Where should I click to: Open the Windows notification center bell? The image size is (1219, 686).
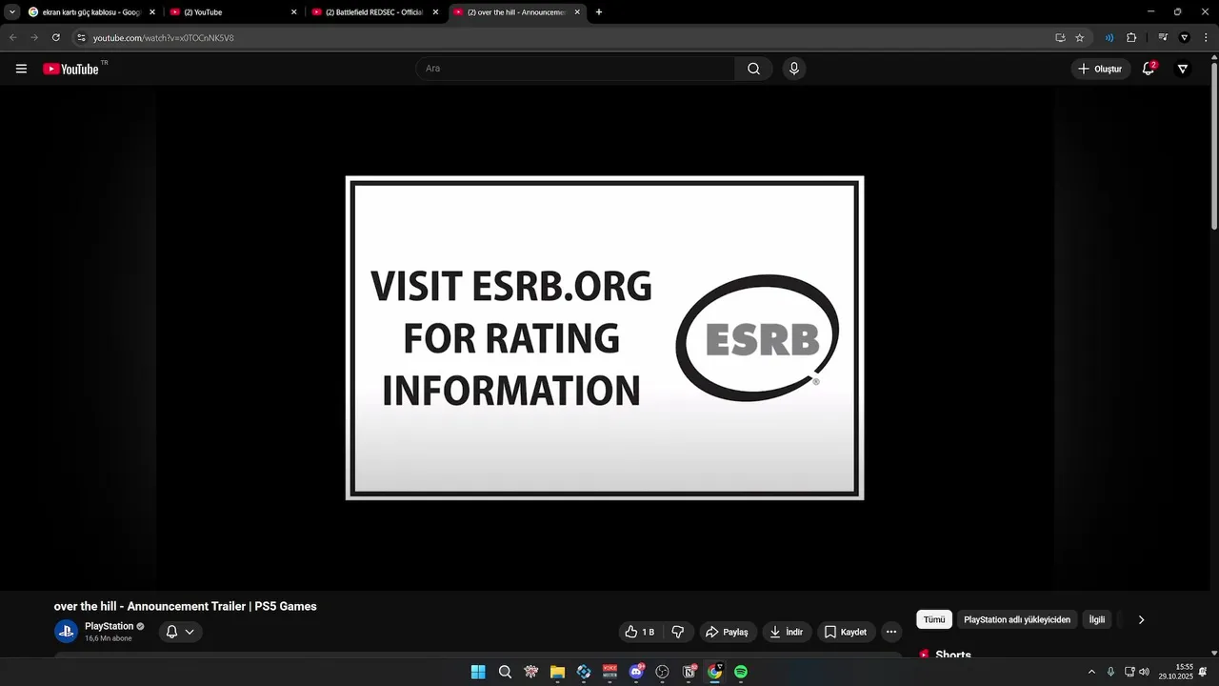1203,672
